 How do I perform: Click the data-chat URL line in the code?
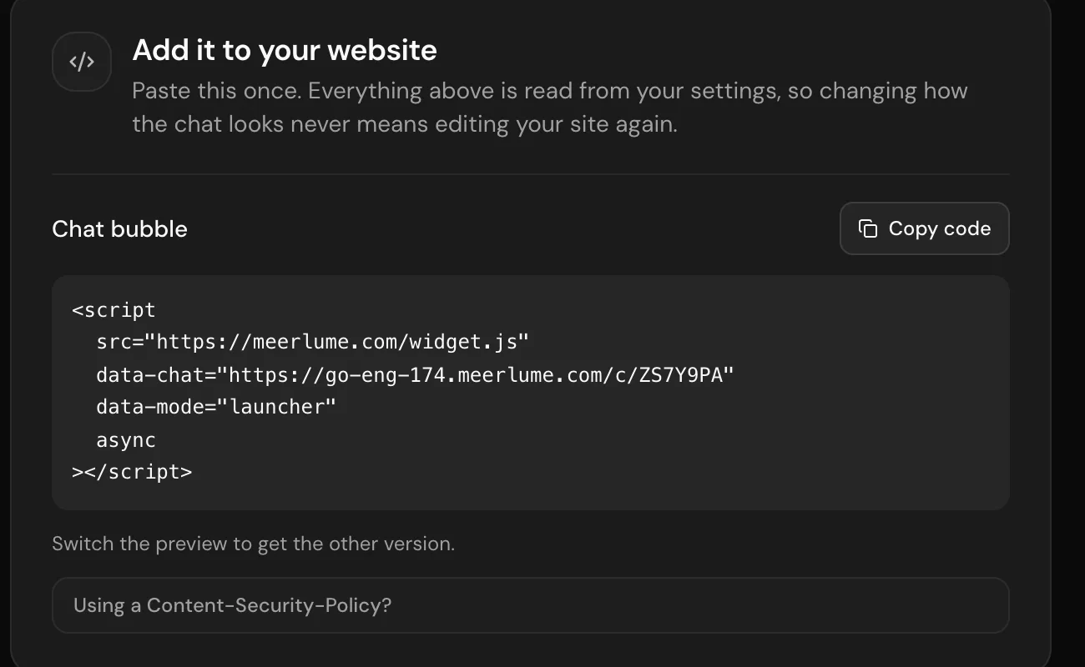[415, 374]
